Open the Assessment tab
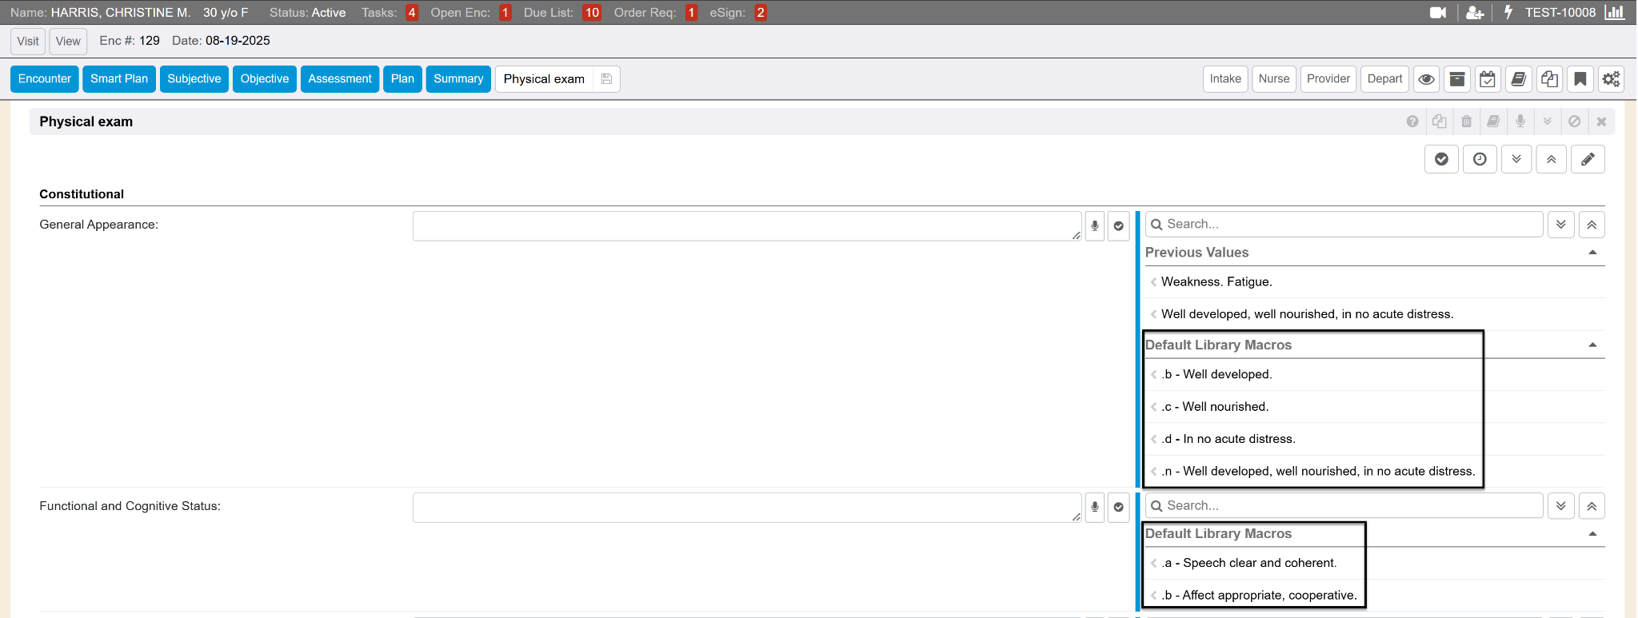This screenshot has height=618, width=1638. coord(340,79)
